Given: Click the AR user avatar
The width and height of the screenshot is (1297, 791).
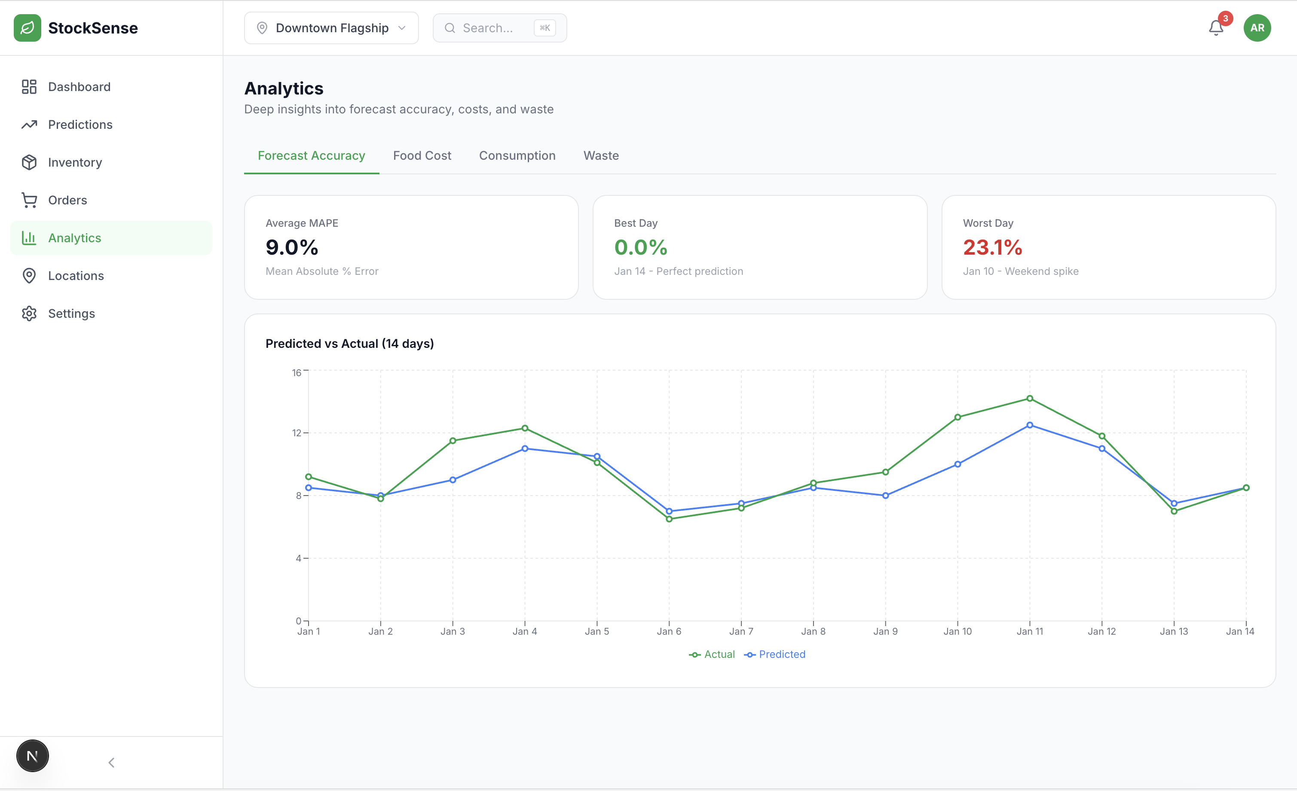Looking at the screenshot, I should (x=1257, y=28).
